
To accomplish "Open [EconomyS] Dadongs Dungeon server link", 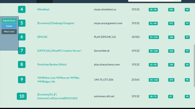I will 56,23.
